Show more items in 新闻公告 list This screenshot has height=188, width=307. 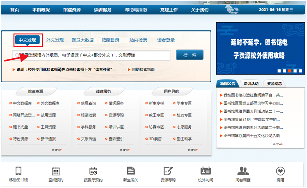point(278,144)
